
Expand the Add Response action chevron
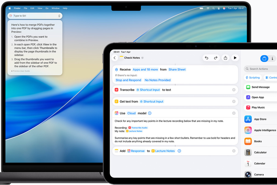coord(179,151)
